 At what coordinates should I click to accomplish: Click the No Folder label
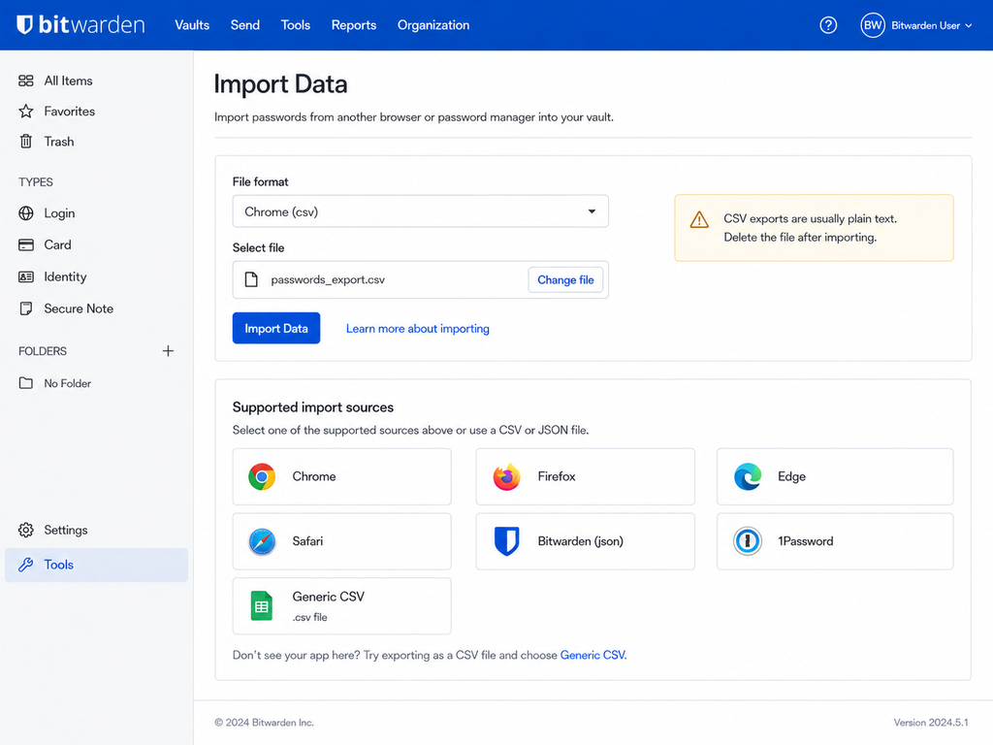[x=68, y=383]
